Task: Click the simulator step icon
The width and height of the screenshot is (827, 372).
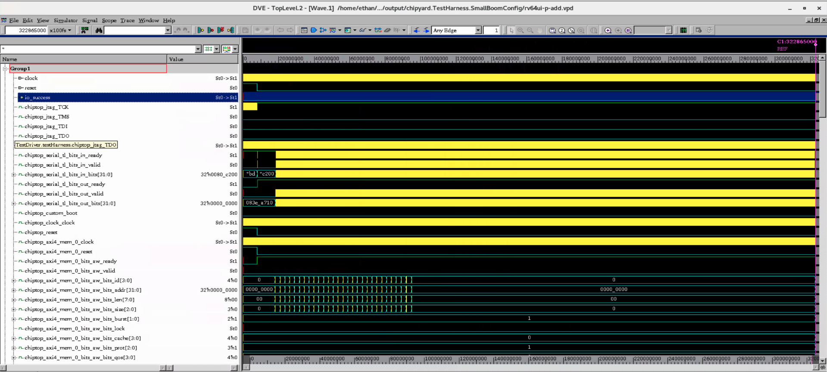Action: point(231,30)
